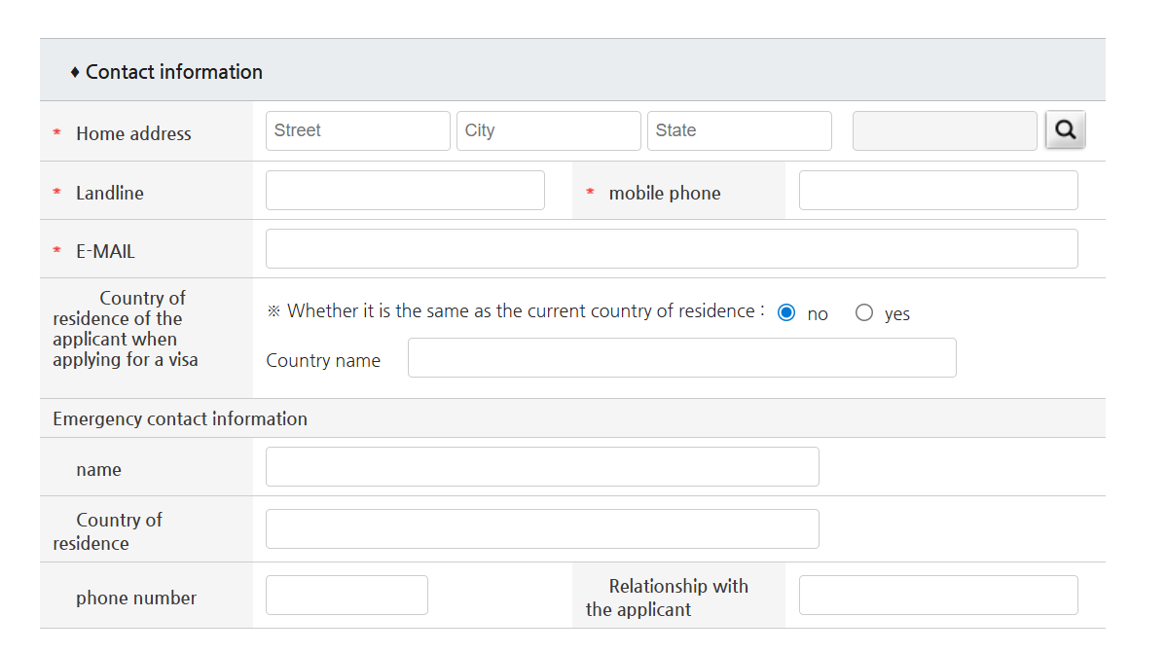Click the address search magnifier icon
Image resolution: width=1167 pixels, height=653 pixels.
click(1065, 128)
